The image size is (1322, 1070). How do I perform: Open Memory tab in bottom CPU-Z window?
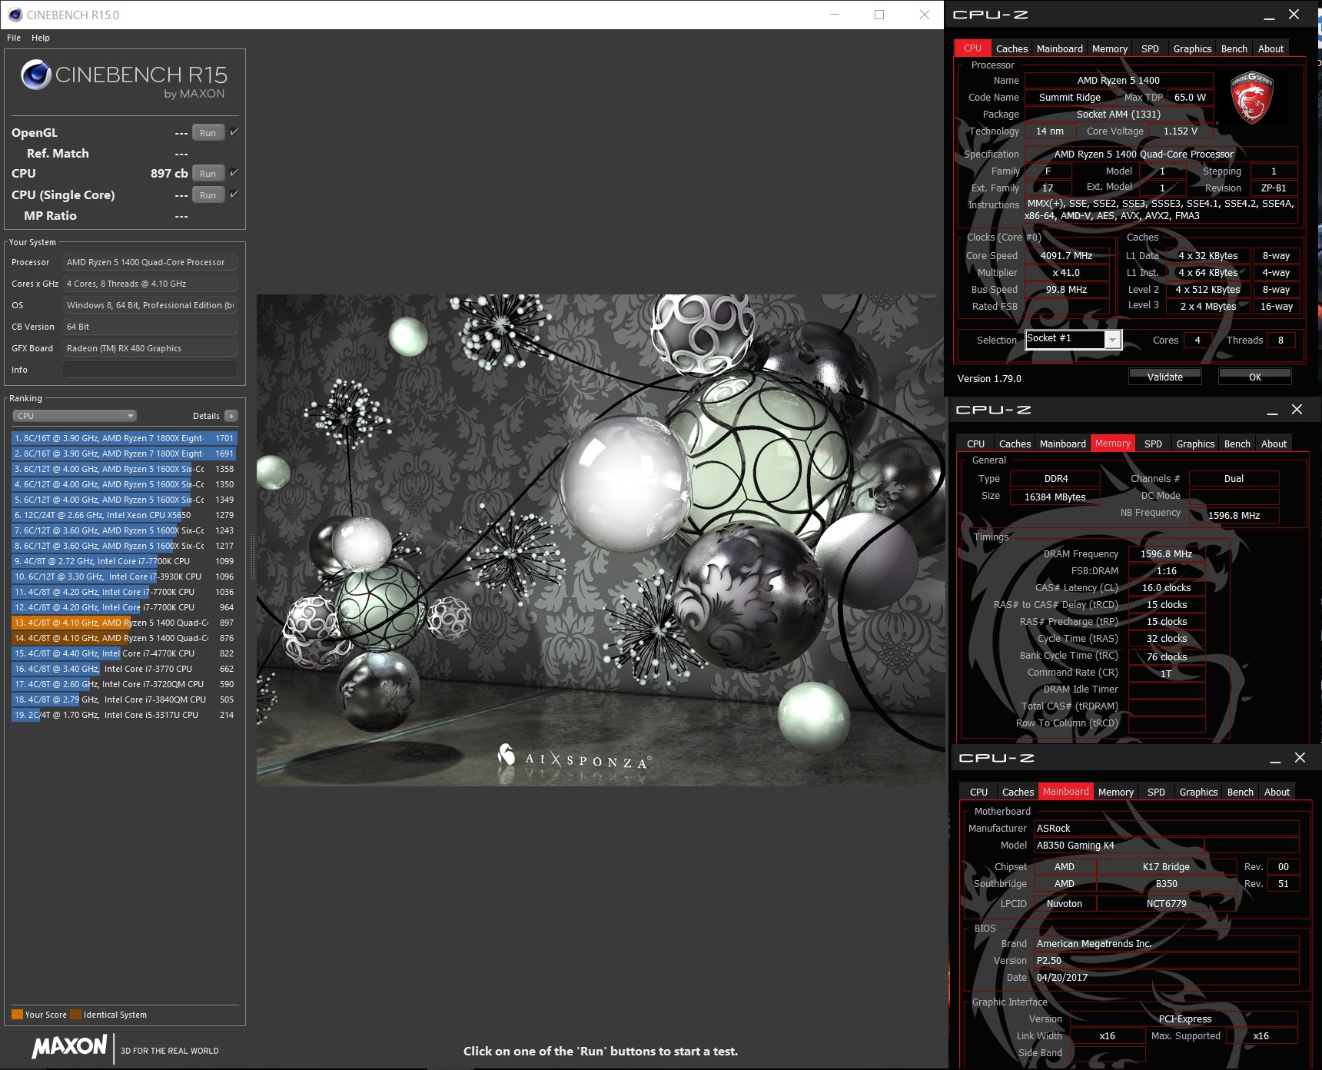point(1115,792)
